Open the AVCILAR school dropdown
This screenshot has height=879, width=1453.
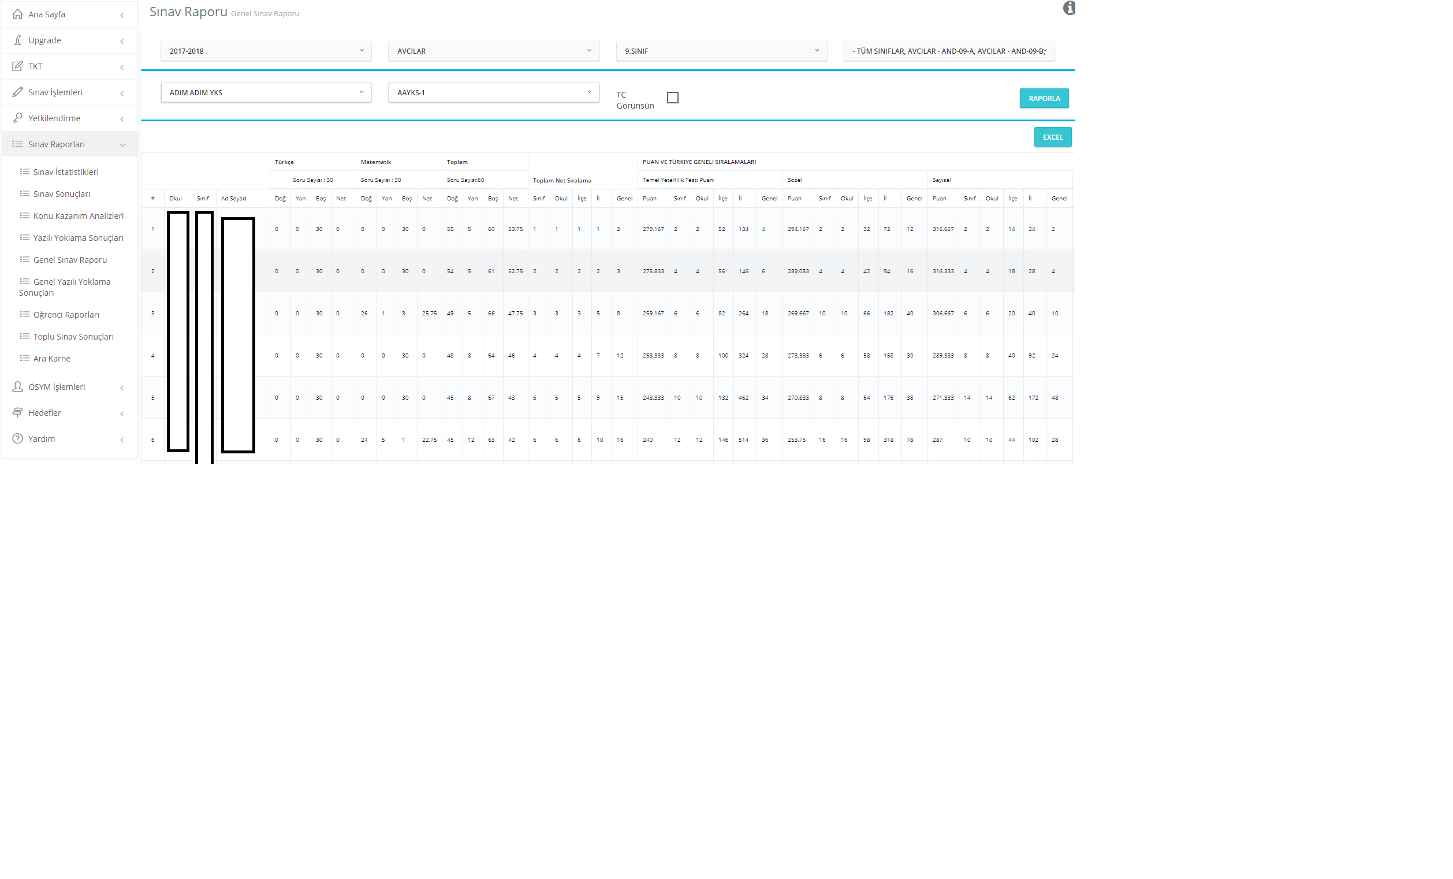(494, 51)
